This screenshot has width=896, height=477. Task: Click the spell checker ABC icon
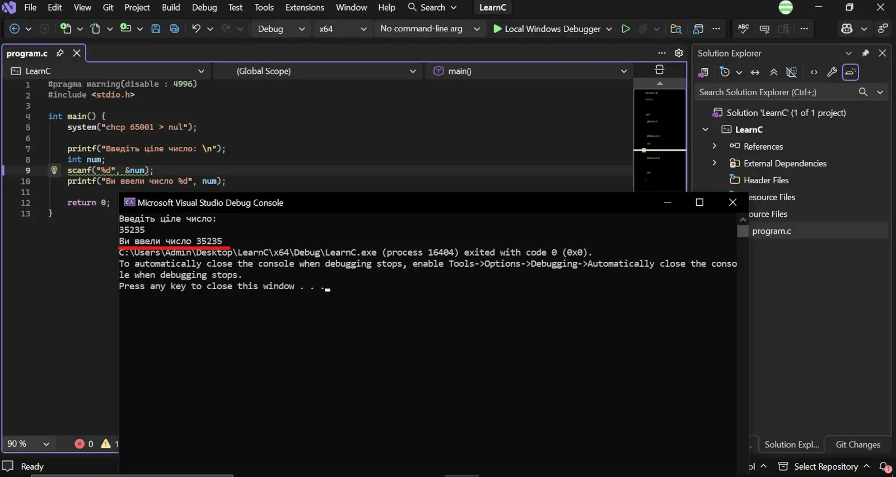point(743,29)
